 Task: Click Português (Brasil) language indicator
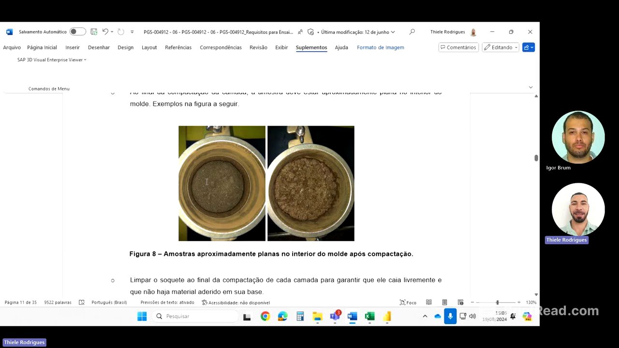pos(109,303)
